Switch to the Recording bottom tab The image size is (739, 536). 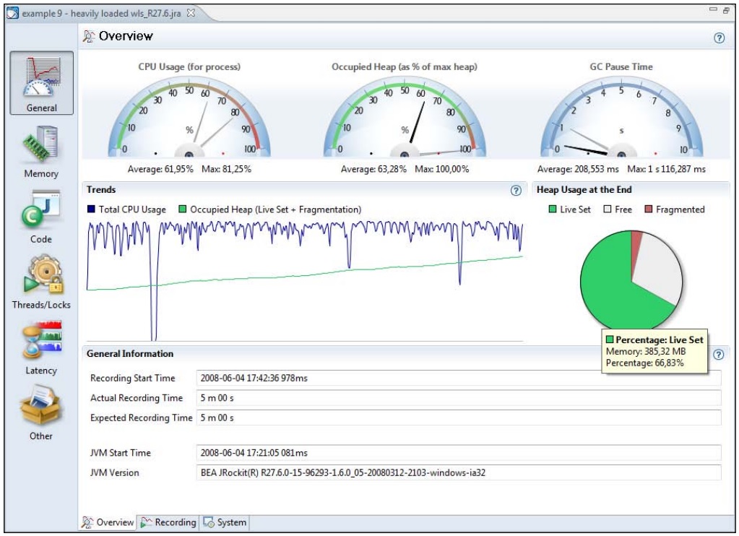click(169, 522)
